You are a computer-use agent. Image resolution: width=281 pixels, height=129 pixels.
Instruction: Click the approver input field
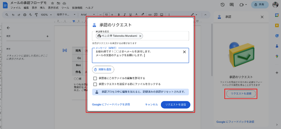click(x=140, y=36)
